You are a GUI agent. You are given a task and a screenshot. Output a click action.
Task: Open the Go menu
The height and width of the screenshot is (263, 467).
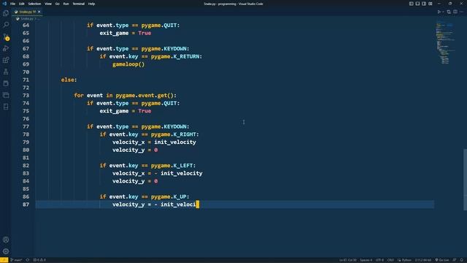57,4
